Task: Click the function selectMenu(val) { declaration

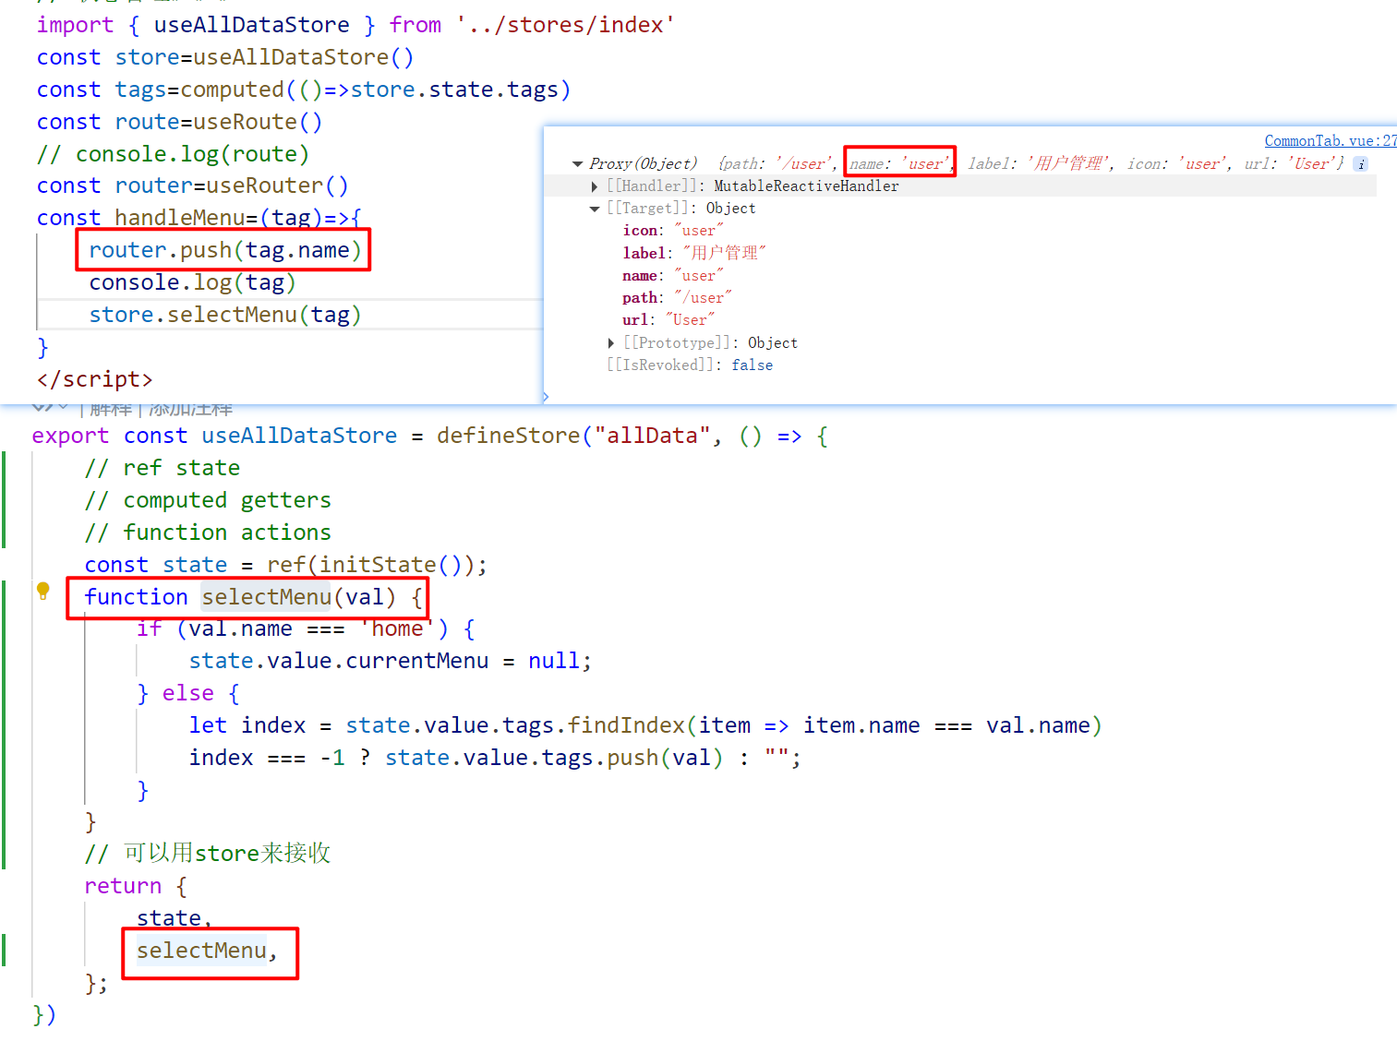Action: [x=253, y=597]
